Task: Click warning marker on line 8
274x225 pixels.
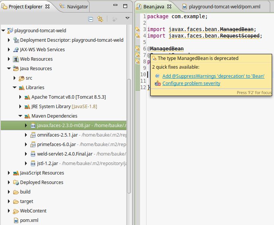Action: coord(138,61)
